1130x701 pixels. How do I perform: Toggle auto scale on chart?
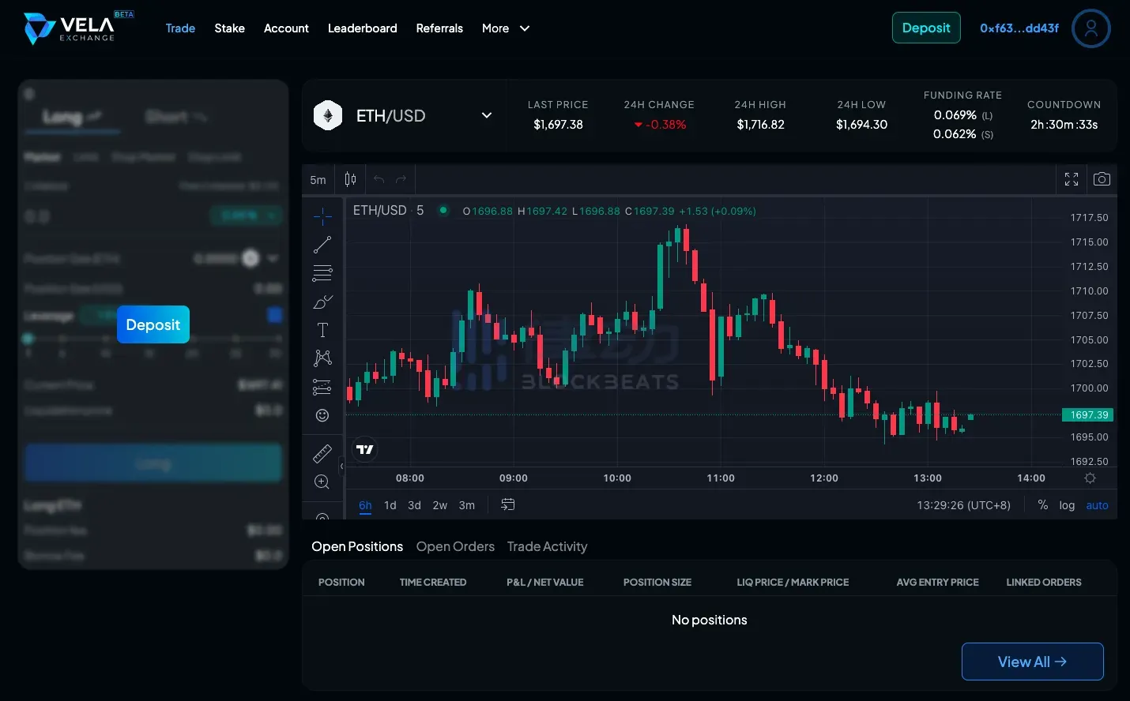pos(1097,505)
